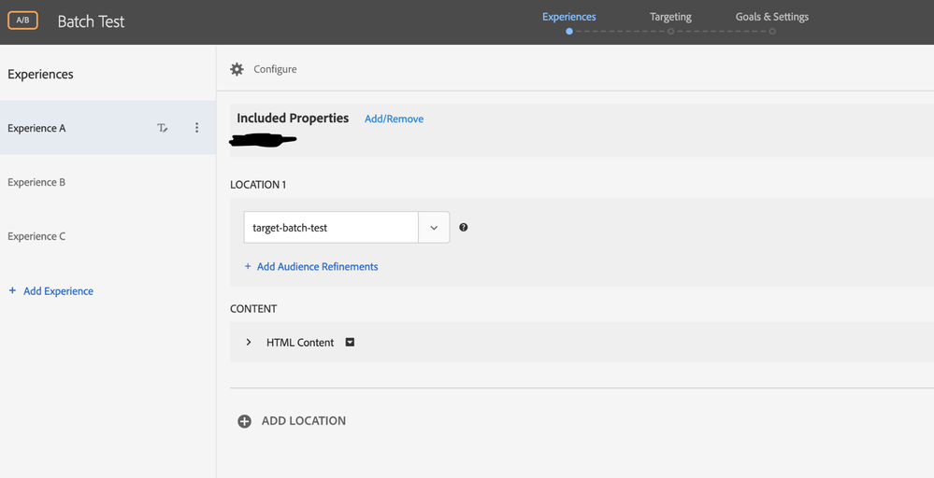Click the Goals & Settings step circle
The width and height of the screenshot is (934, 478).
[772, 32]
